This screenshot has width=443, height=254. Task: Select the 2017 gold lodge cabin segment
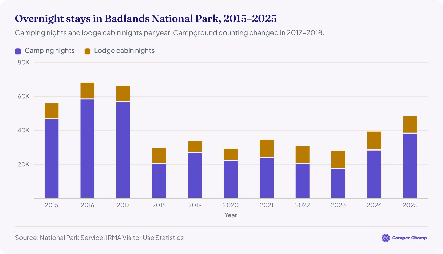click(x=123, y=94)
